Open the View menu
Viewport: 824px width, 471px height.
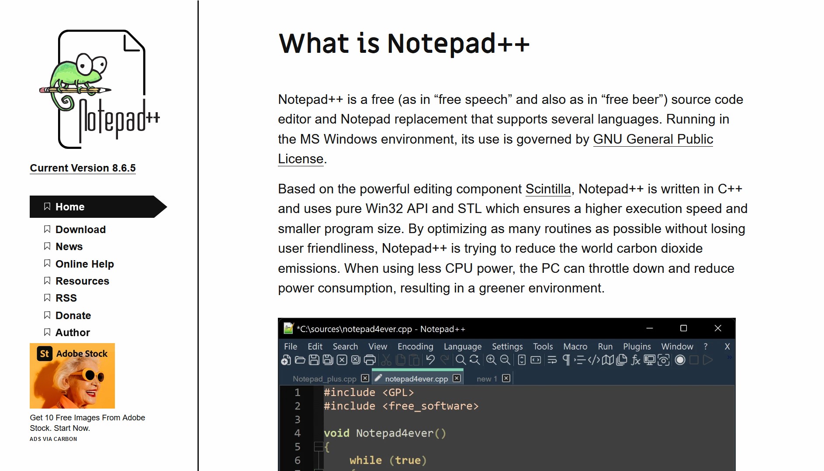click(x=377, y=347)
